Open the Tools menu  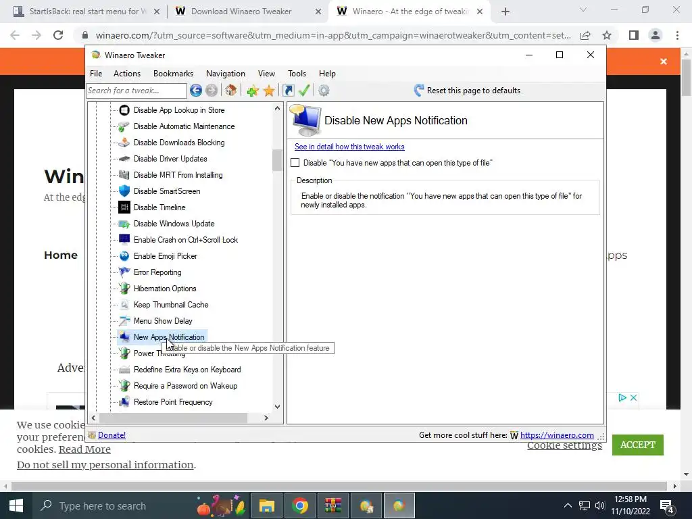(297, 74)
